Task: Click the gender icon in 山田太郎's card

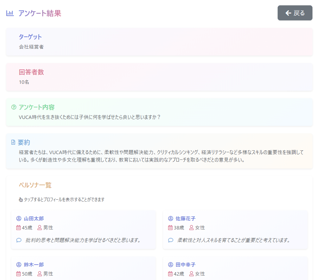Action: click(x=40, y=228)
